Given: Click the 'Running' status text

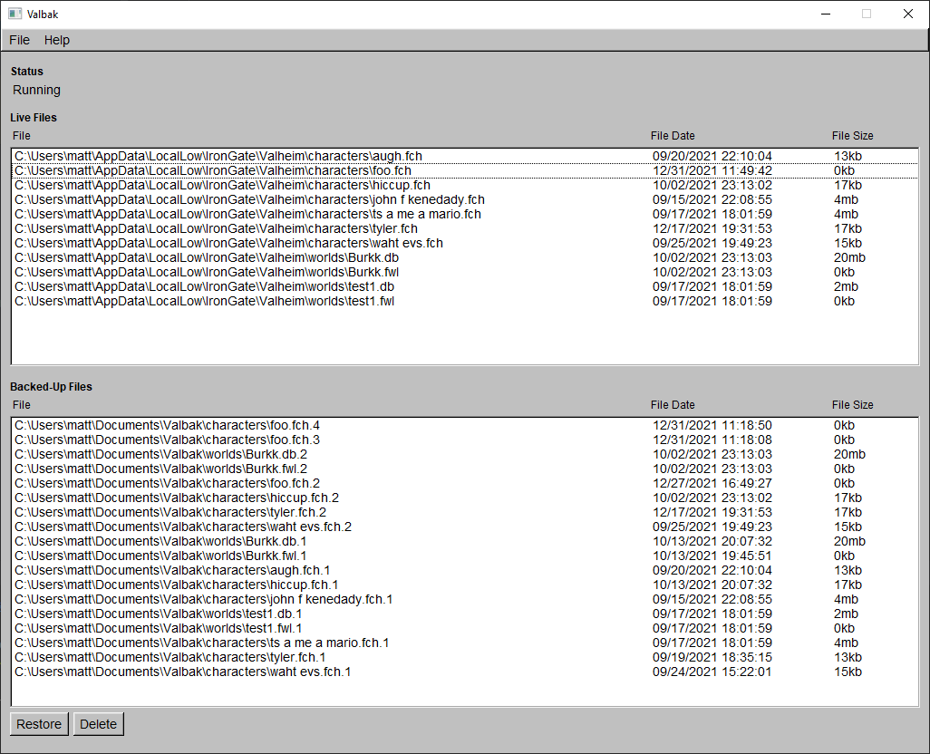Looking at the screenshot, I should coord(37,90).
